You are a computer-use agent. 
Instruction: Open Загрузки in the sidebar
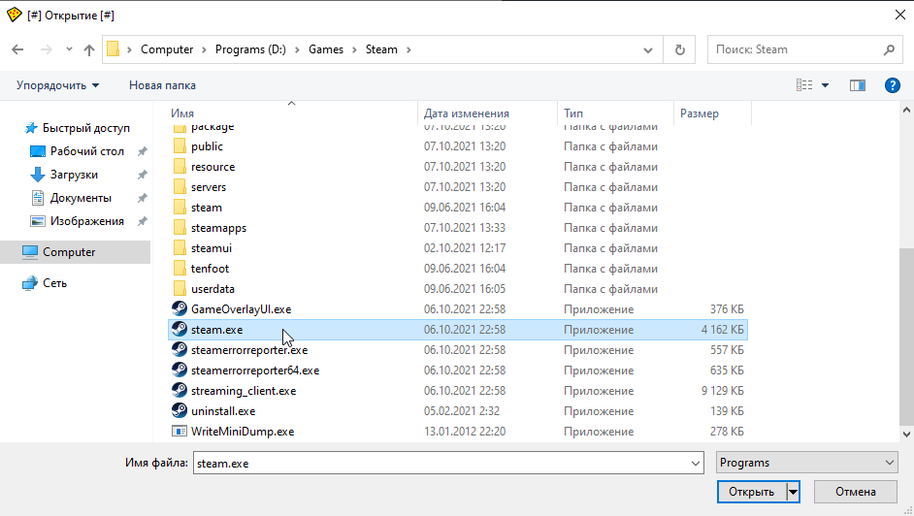pyautogui.click(x=74, y=175)
